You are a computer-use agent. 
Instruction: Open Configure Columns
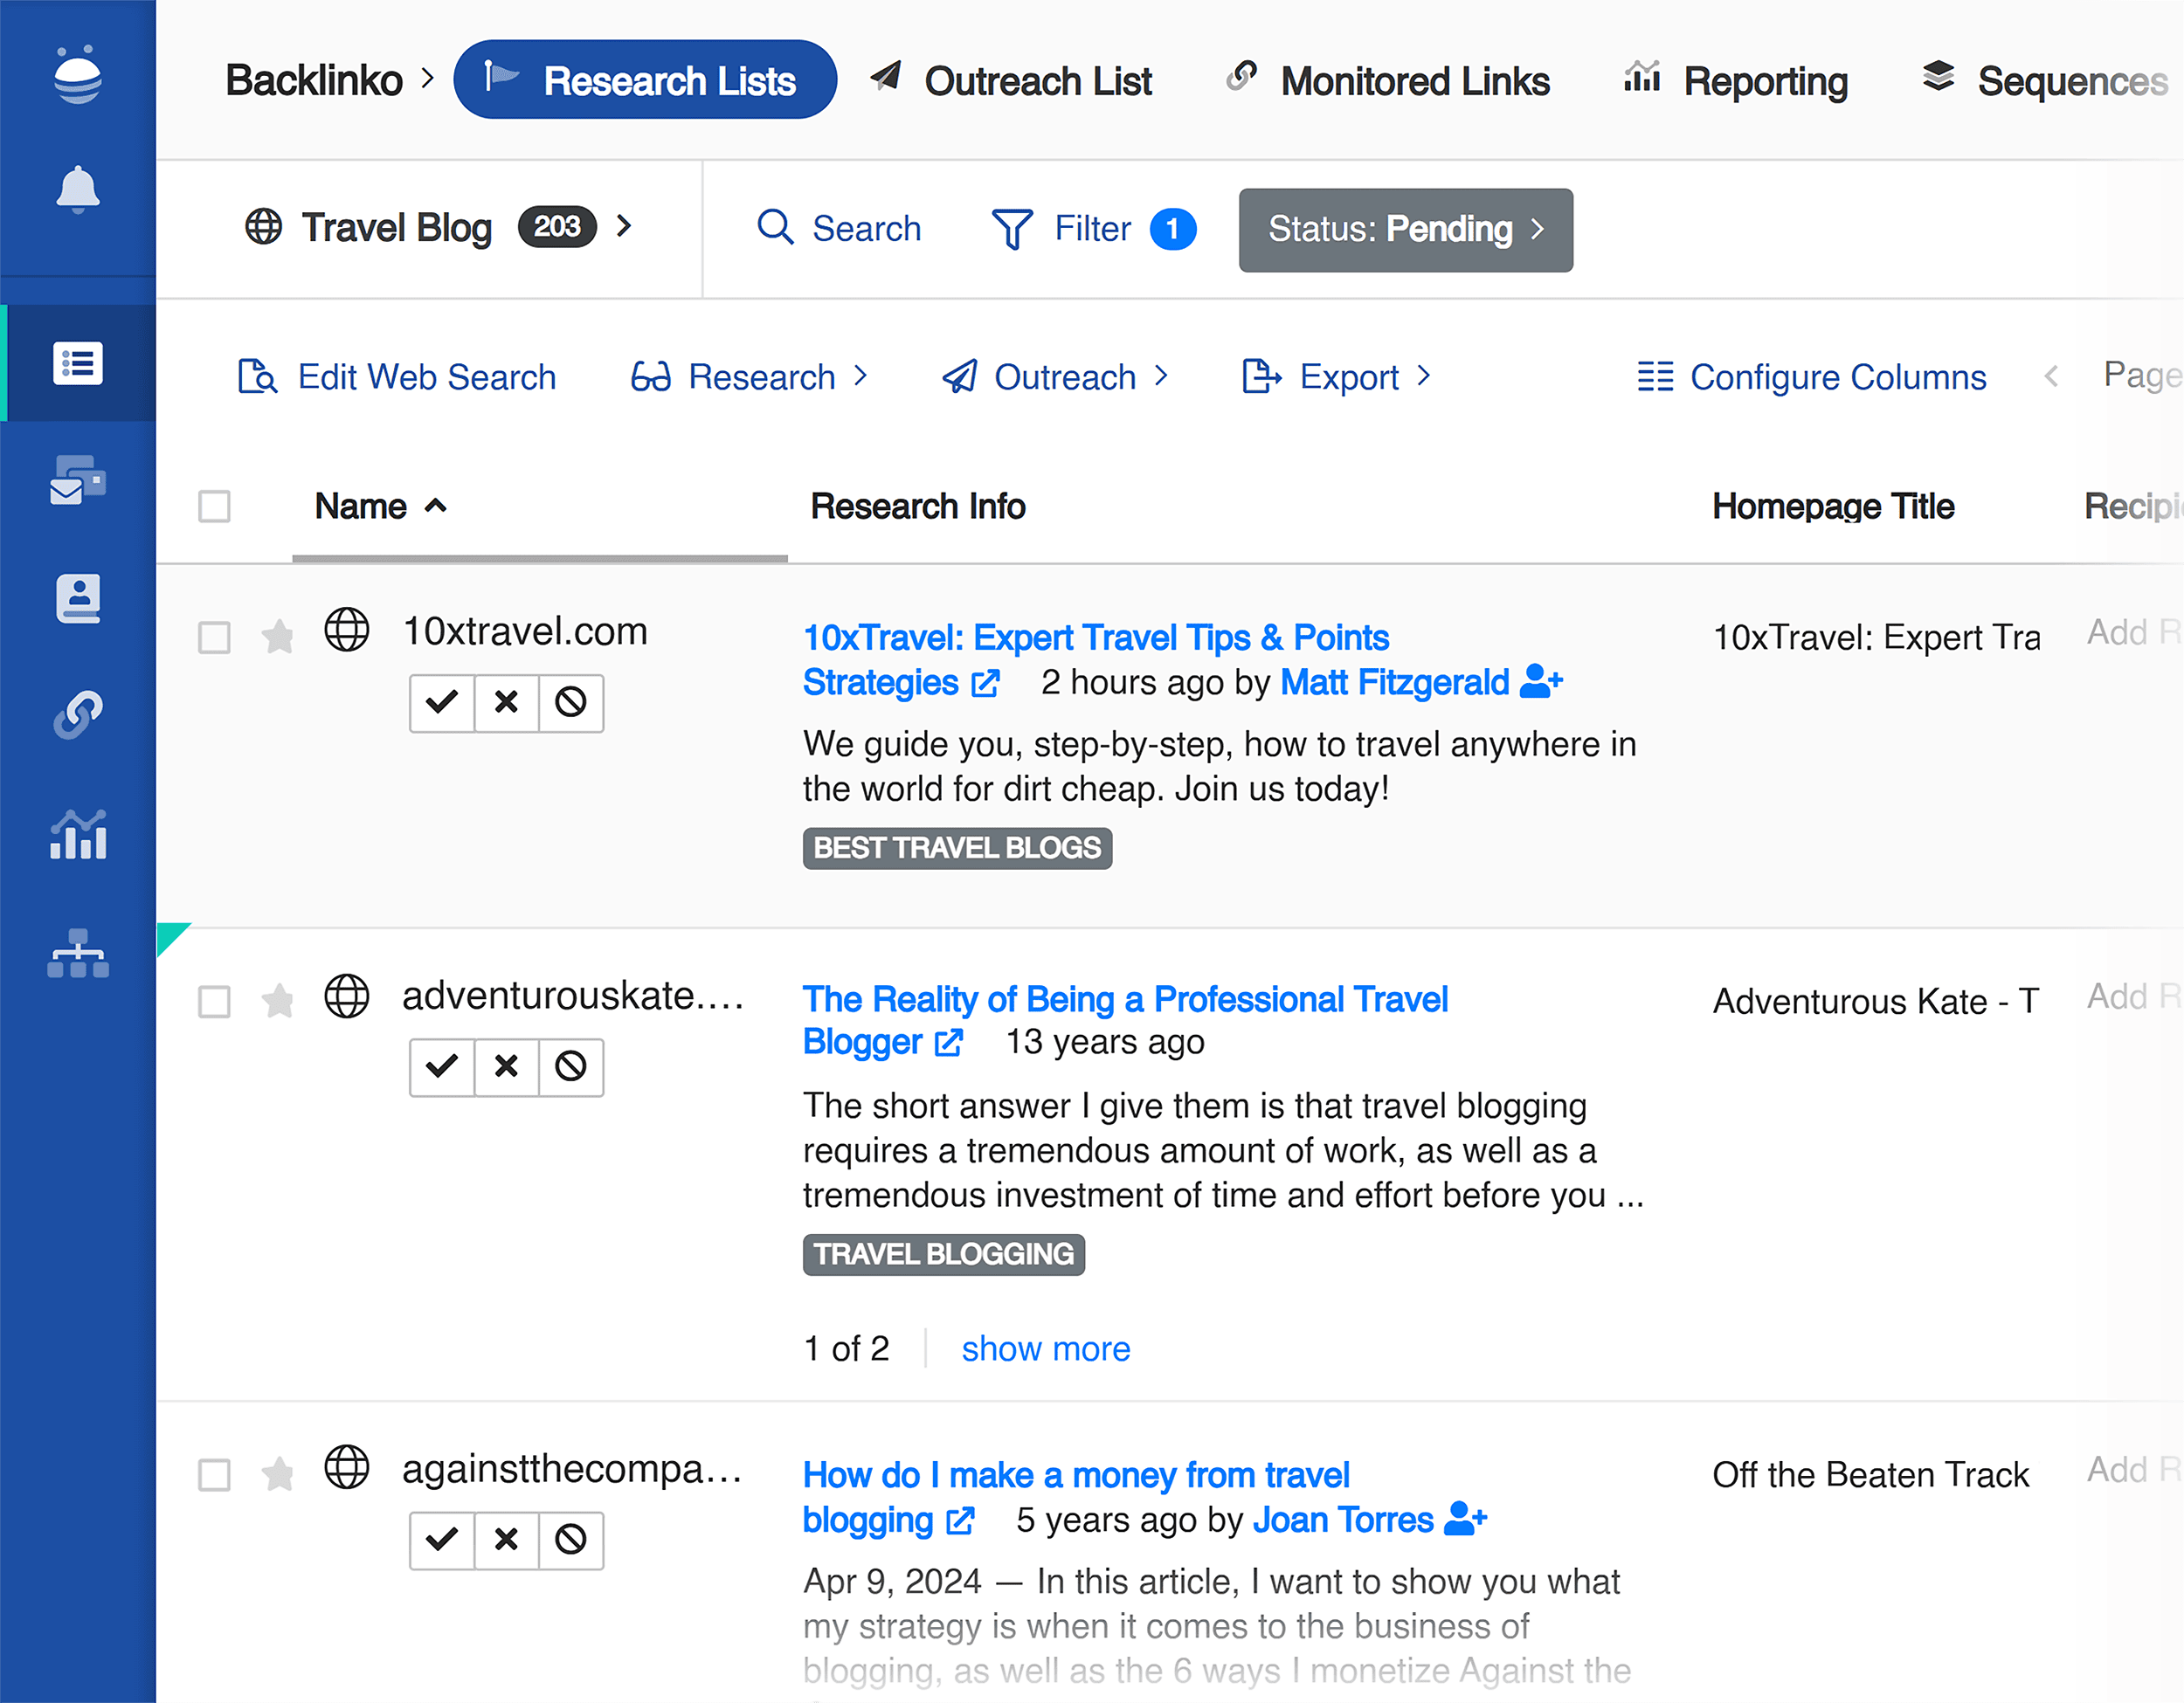(x=1812, y=376)
